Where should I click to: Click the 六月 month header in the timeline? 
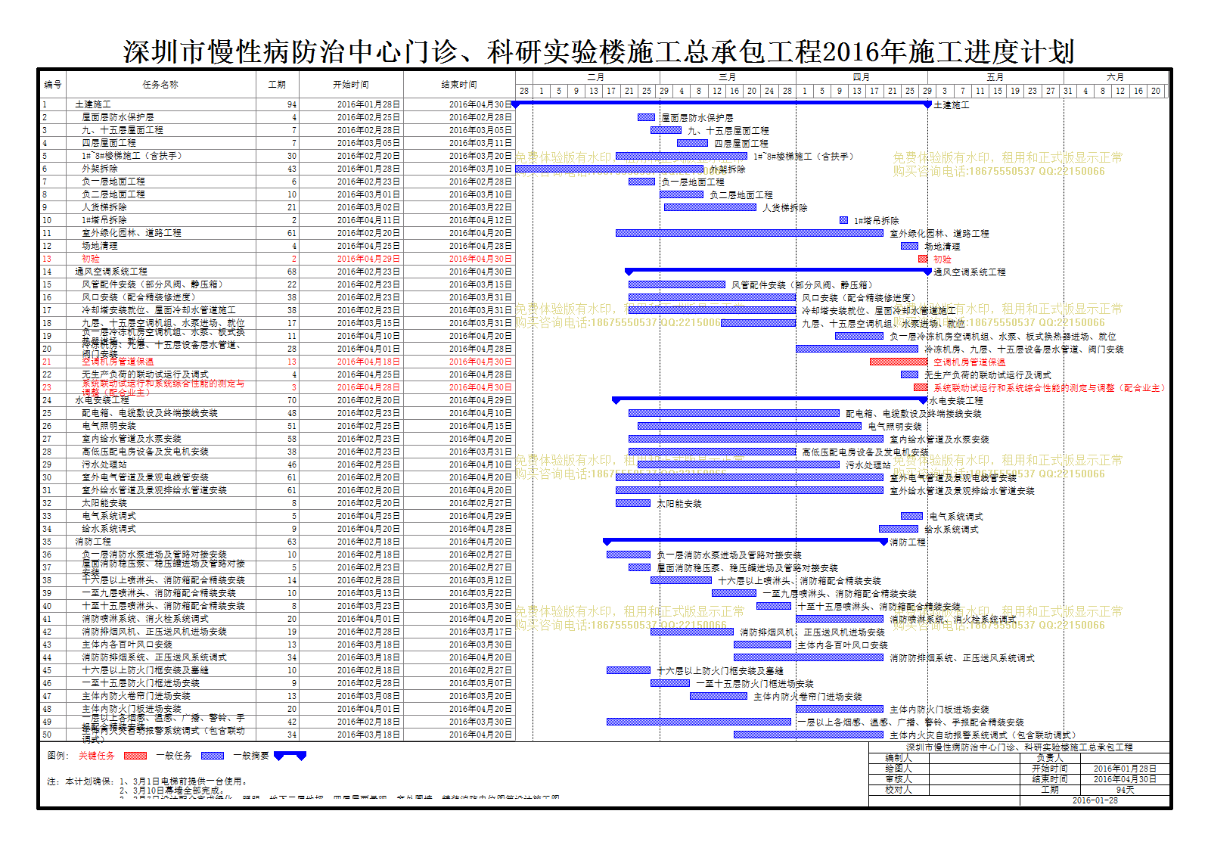point(1115,77)
